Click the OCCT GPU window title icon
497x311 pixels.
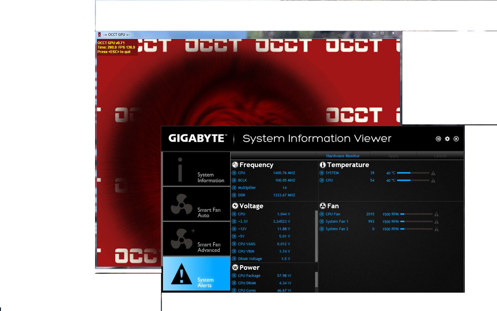[99, 35]
